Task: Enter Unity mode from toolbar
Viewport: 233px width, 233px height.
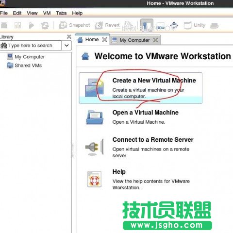Action: coord(195,25)
